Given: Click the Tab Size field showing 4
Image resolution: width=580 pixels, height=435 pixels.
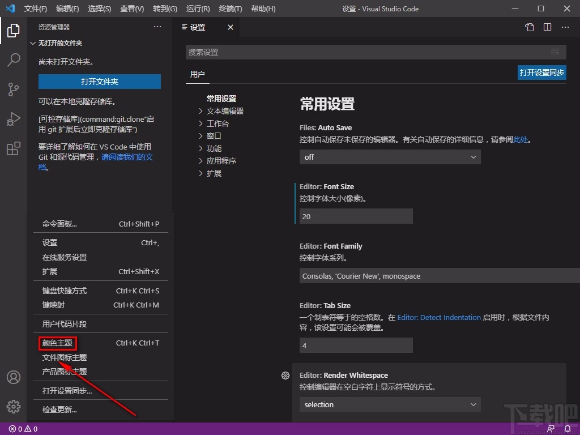Looking at the screenshot, I should pos(356,346).
